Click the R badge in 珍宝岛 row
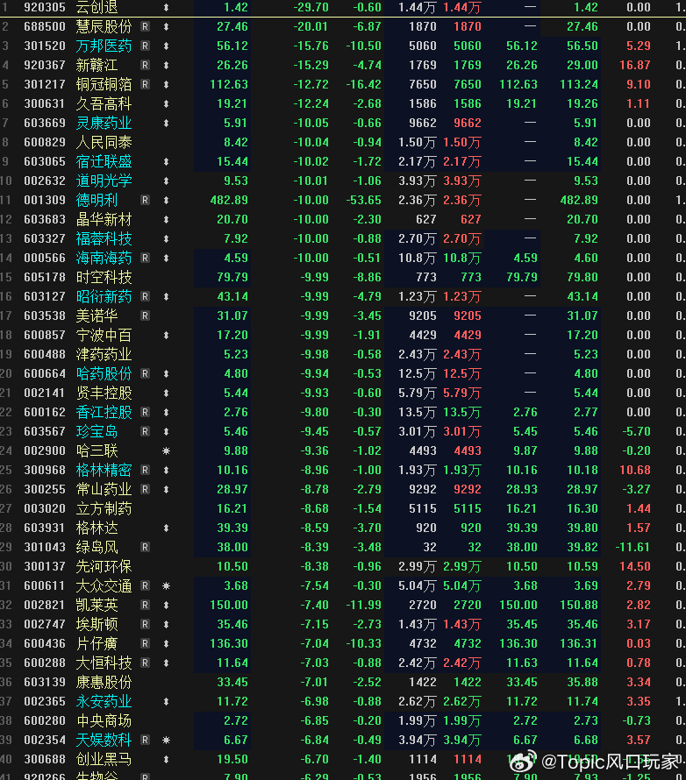The image size is (686, 780). (146, 432)
